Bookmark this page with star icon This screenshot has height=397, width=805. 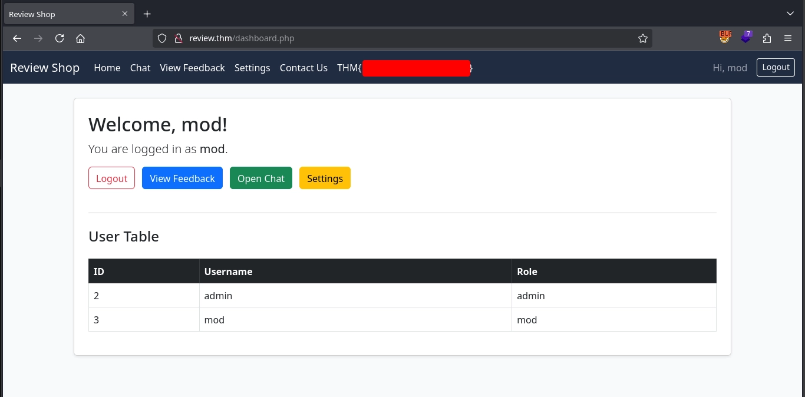pos(642,38)
